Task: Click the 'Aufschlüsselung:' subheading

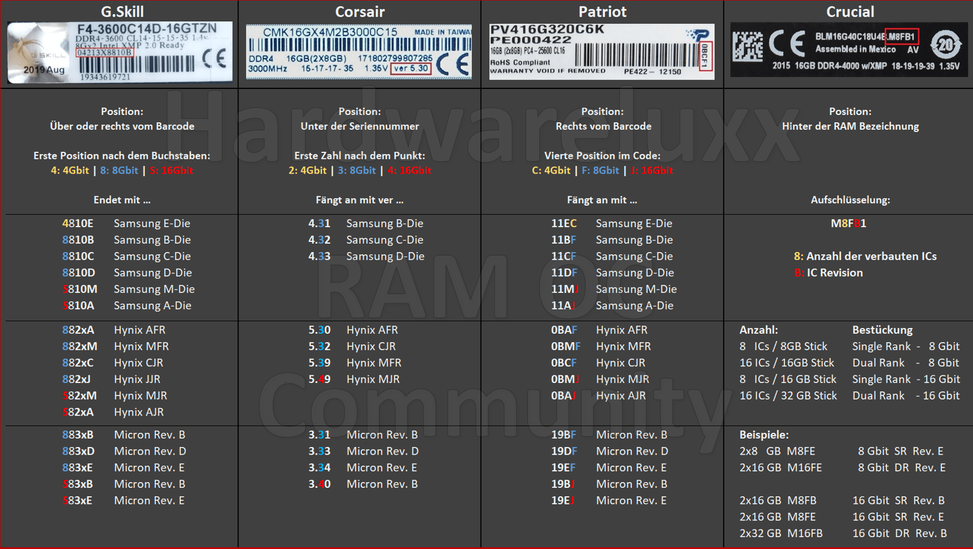Action: (850, 200)
